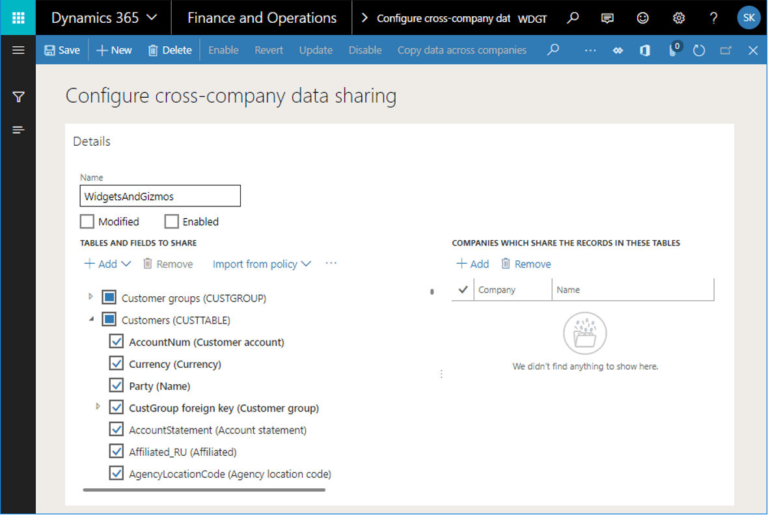This screenshot has height=515, width=768.
Task: Click Add under companies section
Action: click(473, 264)
